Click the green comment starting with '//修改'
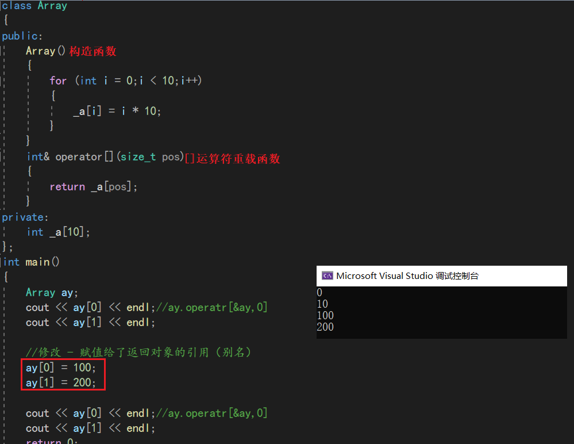Viewport: 574px width, 444px height. (x=138, y=353)
